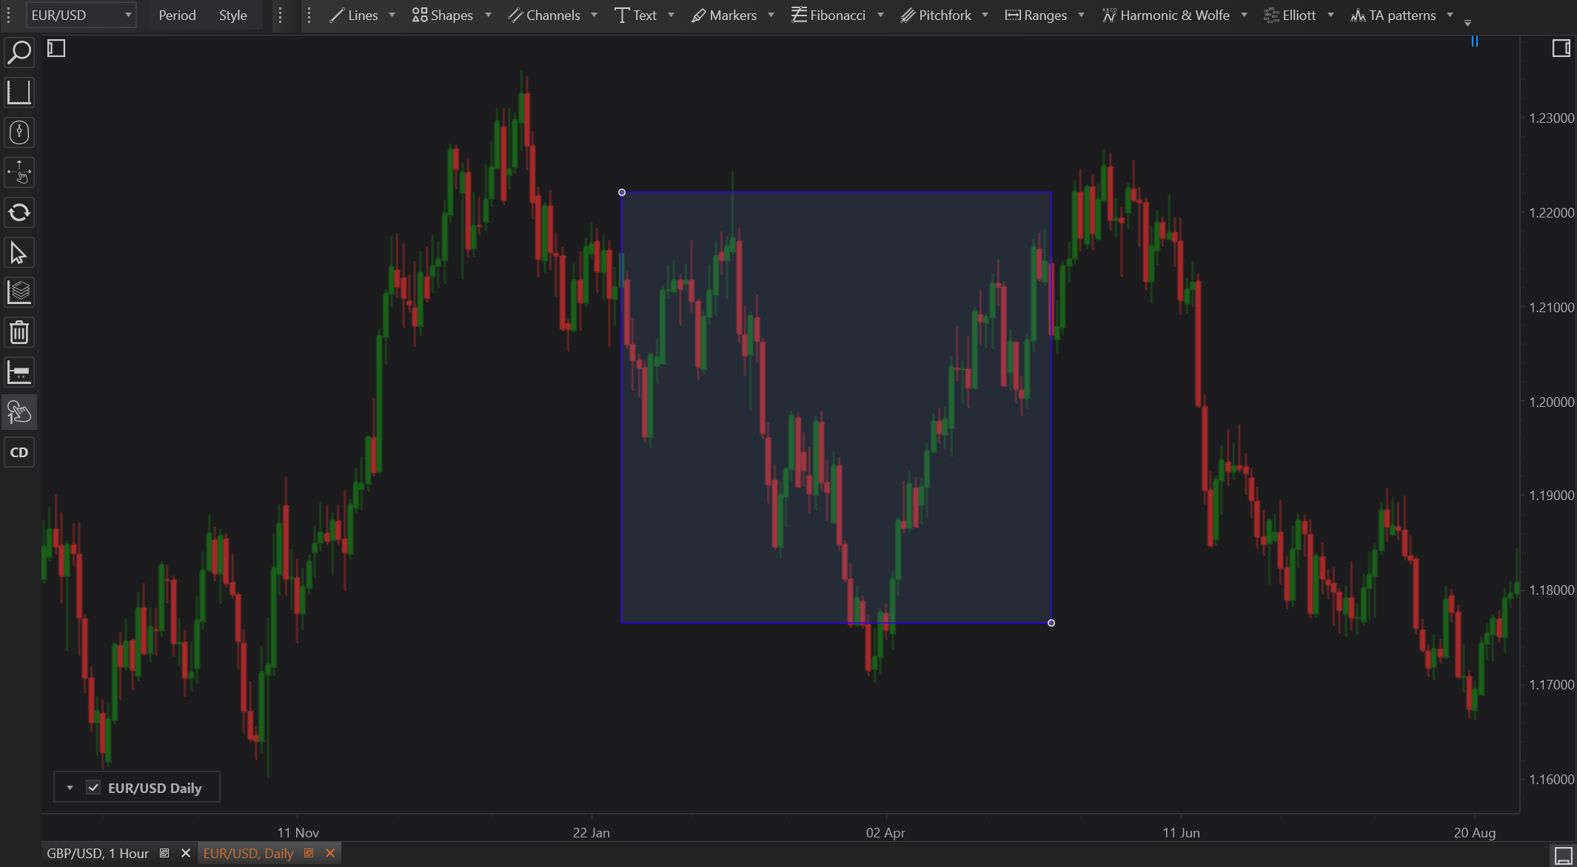This screenshot has width=1577, height=867.
Task: Expand the EUR/USD Daily legend arrow
Action: pos(70,787)
